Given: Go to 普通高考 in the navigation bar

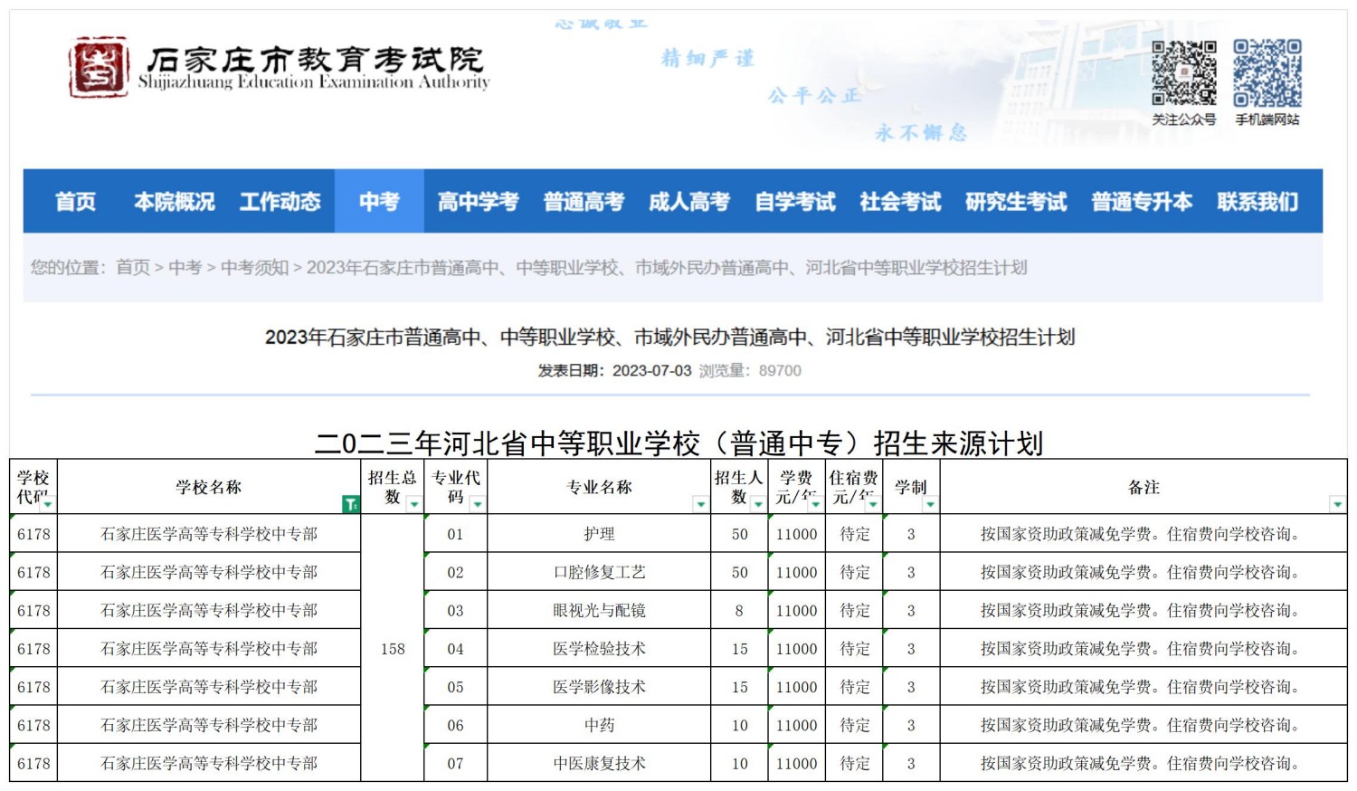Looking at the screenshot, I should tap(584, 201).
